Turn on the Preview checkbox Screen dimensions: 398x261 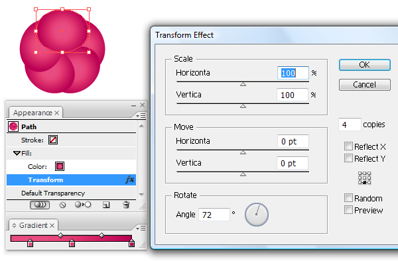[348, 210]
